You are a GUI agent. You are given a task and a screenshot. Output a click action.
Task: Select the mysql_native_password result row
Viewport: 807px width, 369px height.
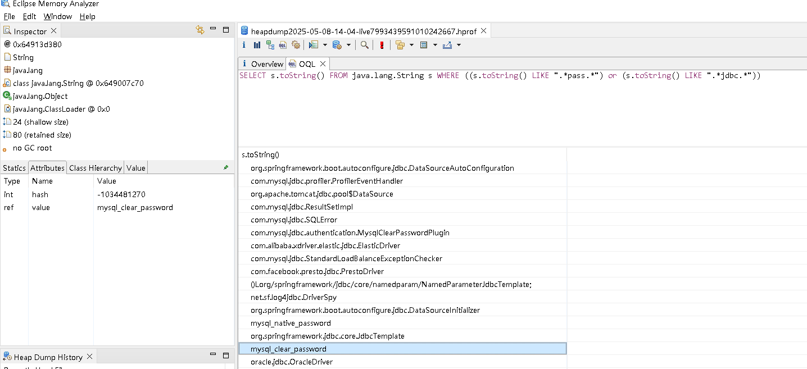402,323
